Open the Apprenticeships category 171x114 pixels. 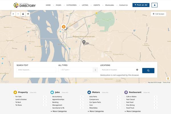(x=58, y=99)
